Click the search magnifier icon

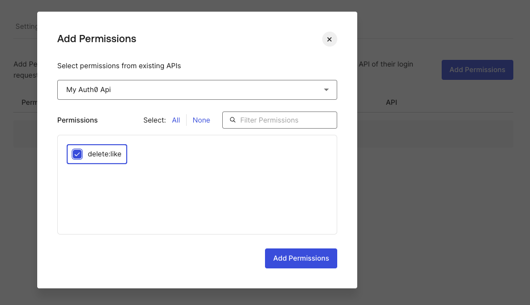(233, 120)
